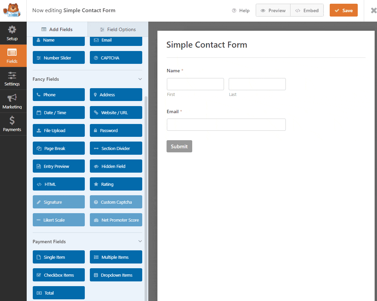Open the Settings sliders icon
The height and width of the screenshot is (301, 377).
tap(12, 75)
